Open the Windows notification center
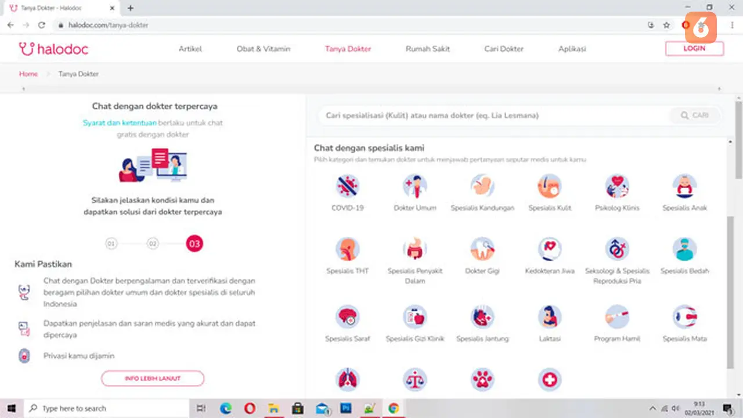The image size is (743, 418). tap(727, 408)
